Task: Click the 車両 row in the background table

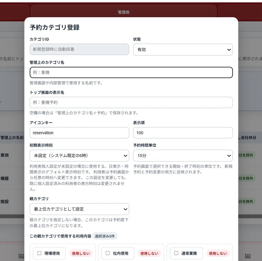Action: pos(4,155)
